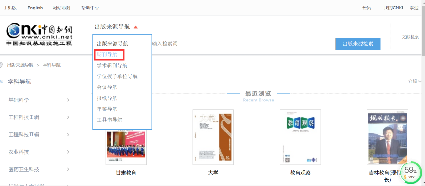Expand the 介绍 toggle on the right
The image size is (425, 186).
[x=414, y=81]
